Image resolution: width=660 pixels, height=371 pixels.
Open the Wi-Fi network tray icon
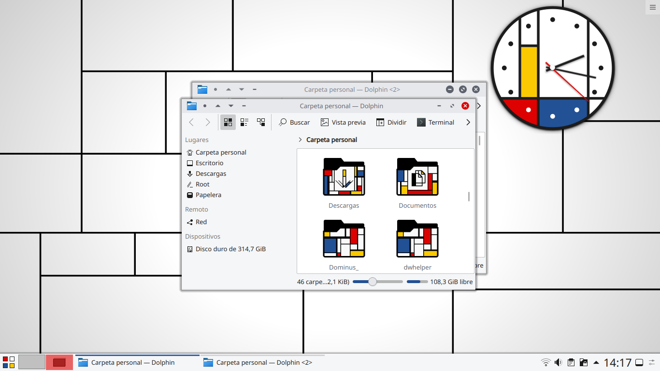pyautogui.click(x=545, y=362)
